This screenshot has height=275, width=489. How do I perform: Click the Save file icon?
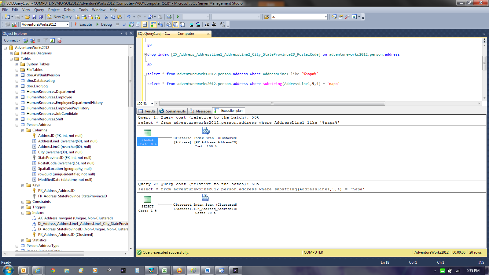click(x=34, y=17)
